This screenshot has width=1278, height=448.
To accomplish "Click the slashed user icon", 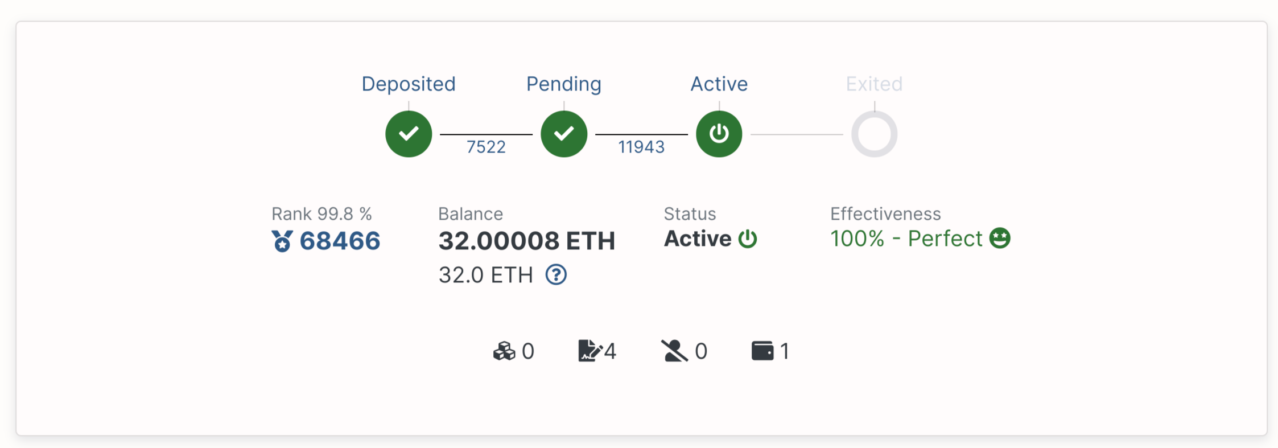I will (x=674, y=351).
